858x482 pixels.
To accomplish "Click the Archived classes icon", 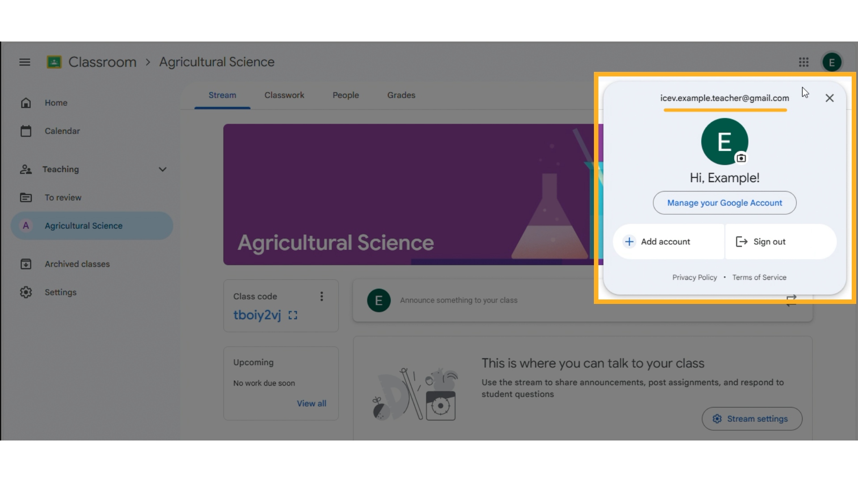I will coord(26,264).
